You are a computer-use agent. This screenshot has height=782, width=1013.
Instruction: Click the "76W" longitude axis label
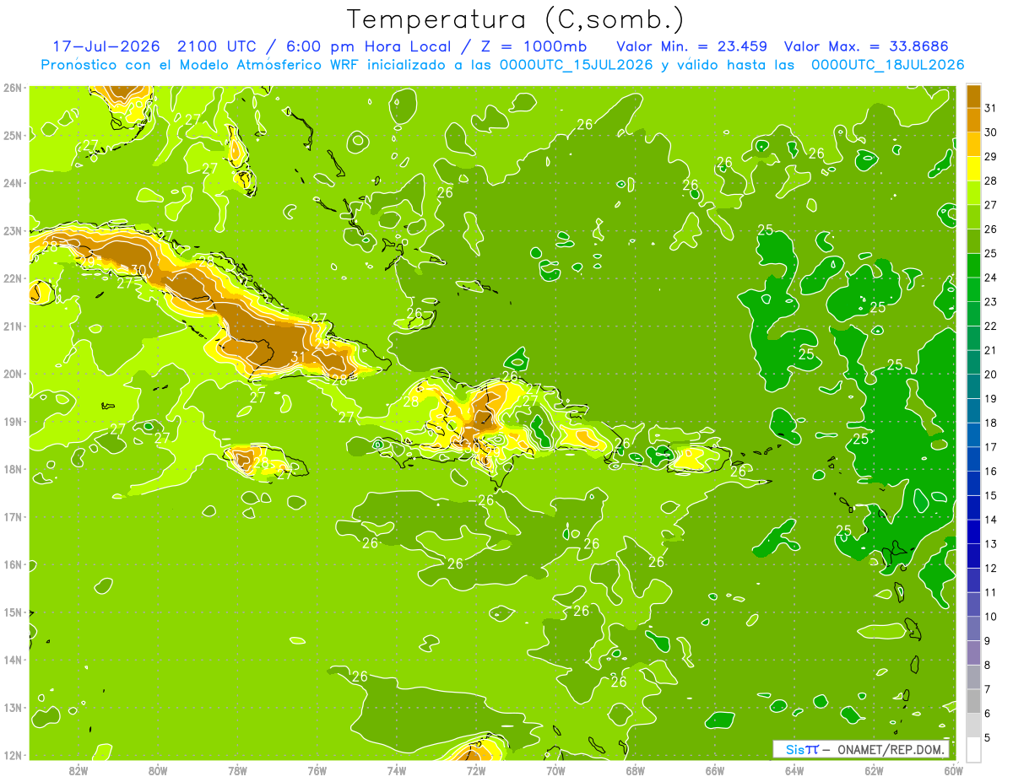[x=317, y=770]
